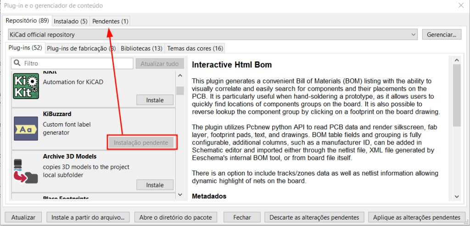
Task: Click the search magnifier icon in Filtro
Action: [x=18, y=63]
